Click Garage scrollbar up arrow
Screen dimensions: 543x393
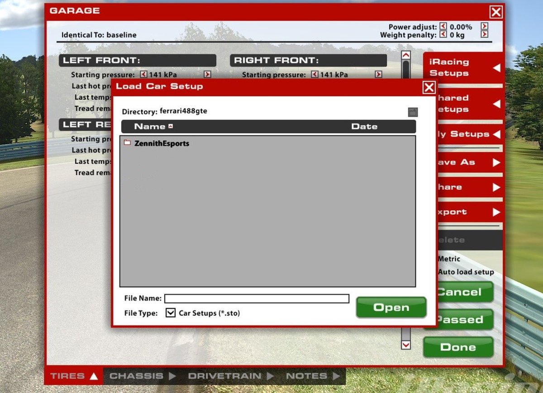406,55
